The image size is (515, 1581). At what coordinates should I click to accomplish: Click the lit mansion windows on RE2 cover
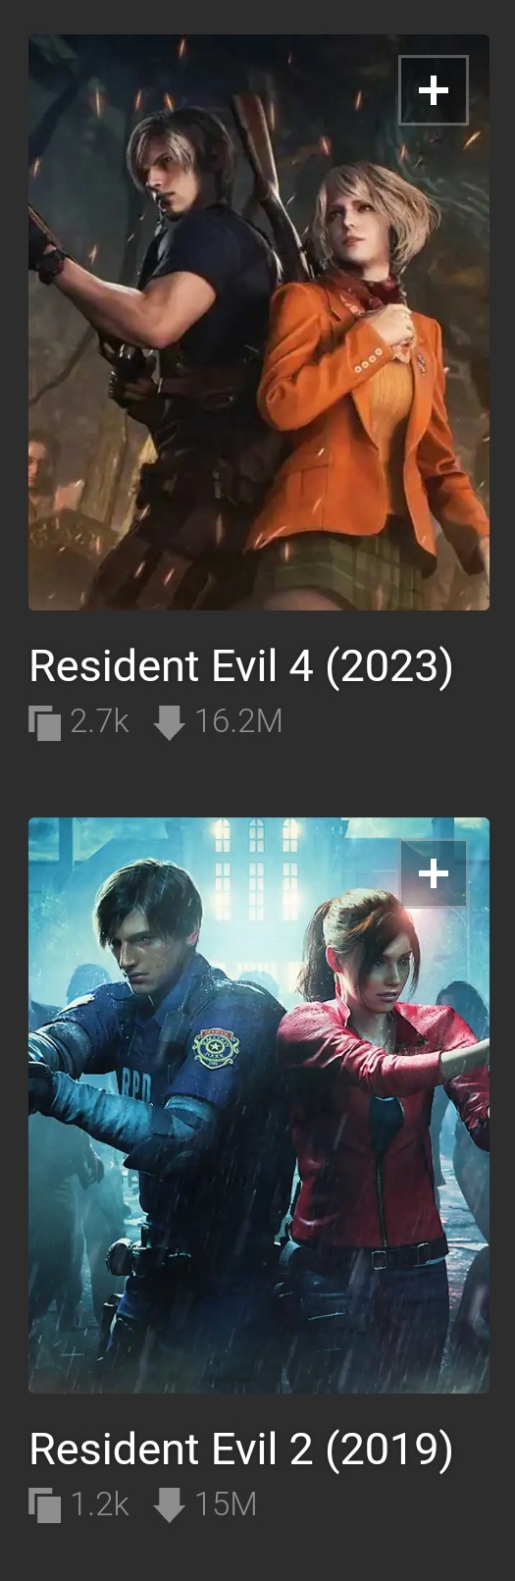(257, 854)
